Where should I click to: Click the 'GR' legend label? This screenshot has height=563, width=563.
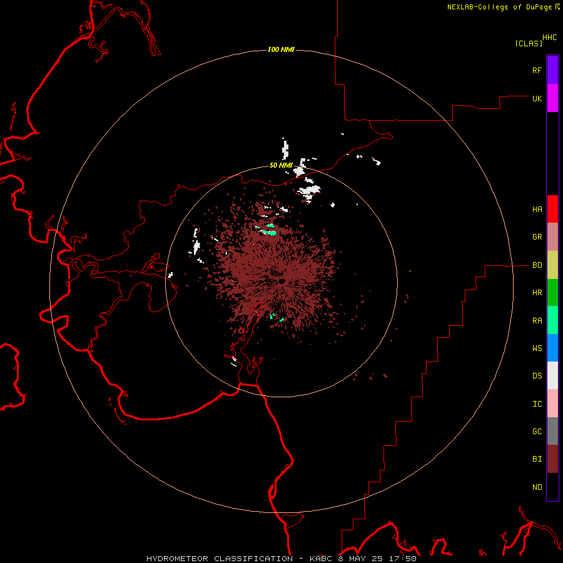click(537, 237)
